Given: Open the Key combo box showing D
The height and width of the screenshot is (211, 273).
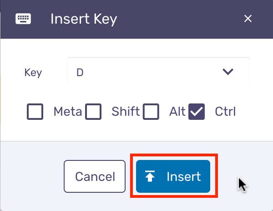Looking at the screenshot, I should 158,72.
